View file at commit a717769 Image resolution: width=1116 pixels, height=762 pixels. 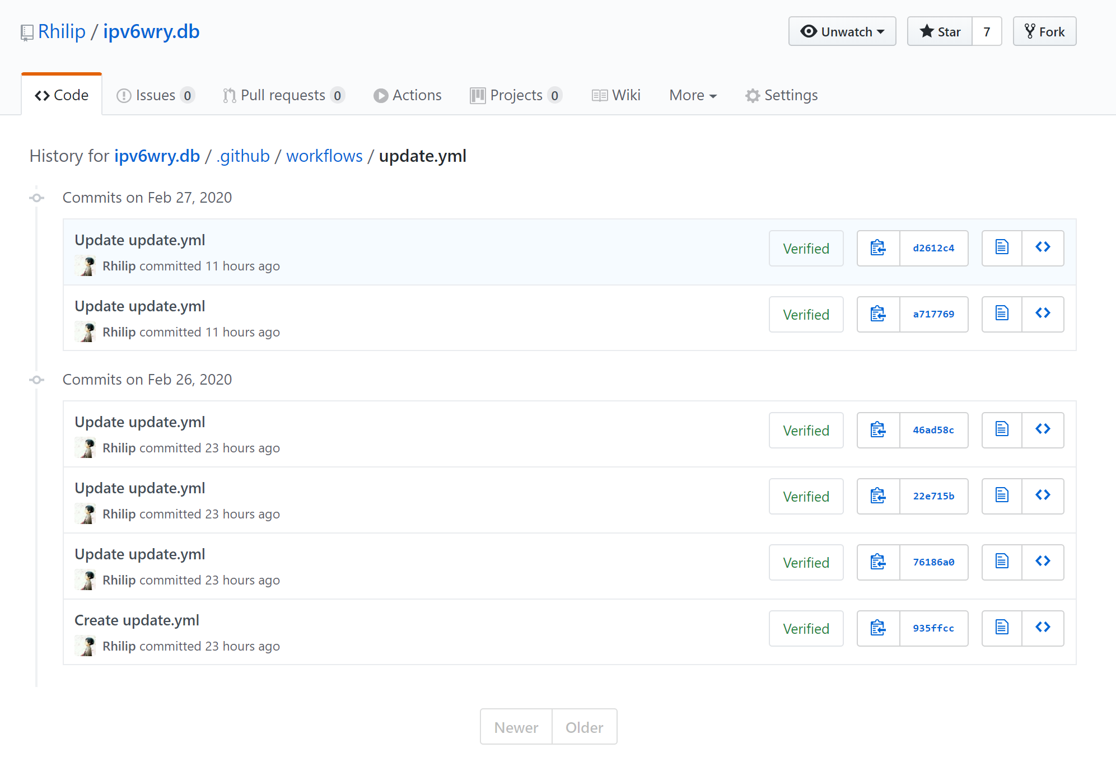coord(1002,314)
